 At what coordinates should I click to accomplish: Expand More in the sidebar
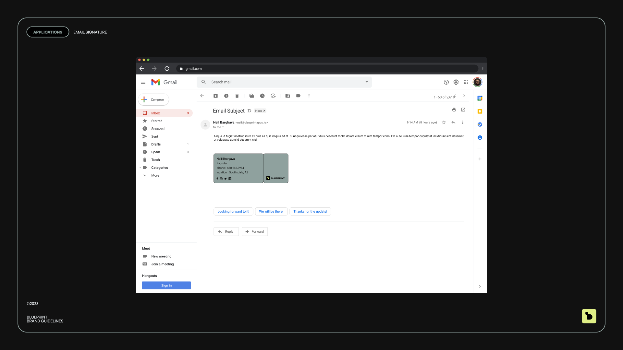click(x=155, y=175)
